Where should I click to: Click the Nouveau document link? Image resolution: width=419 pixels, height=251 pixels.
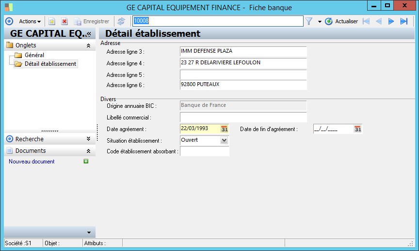click(x=32, y=162)
